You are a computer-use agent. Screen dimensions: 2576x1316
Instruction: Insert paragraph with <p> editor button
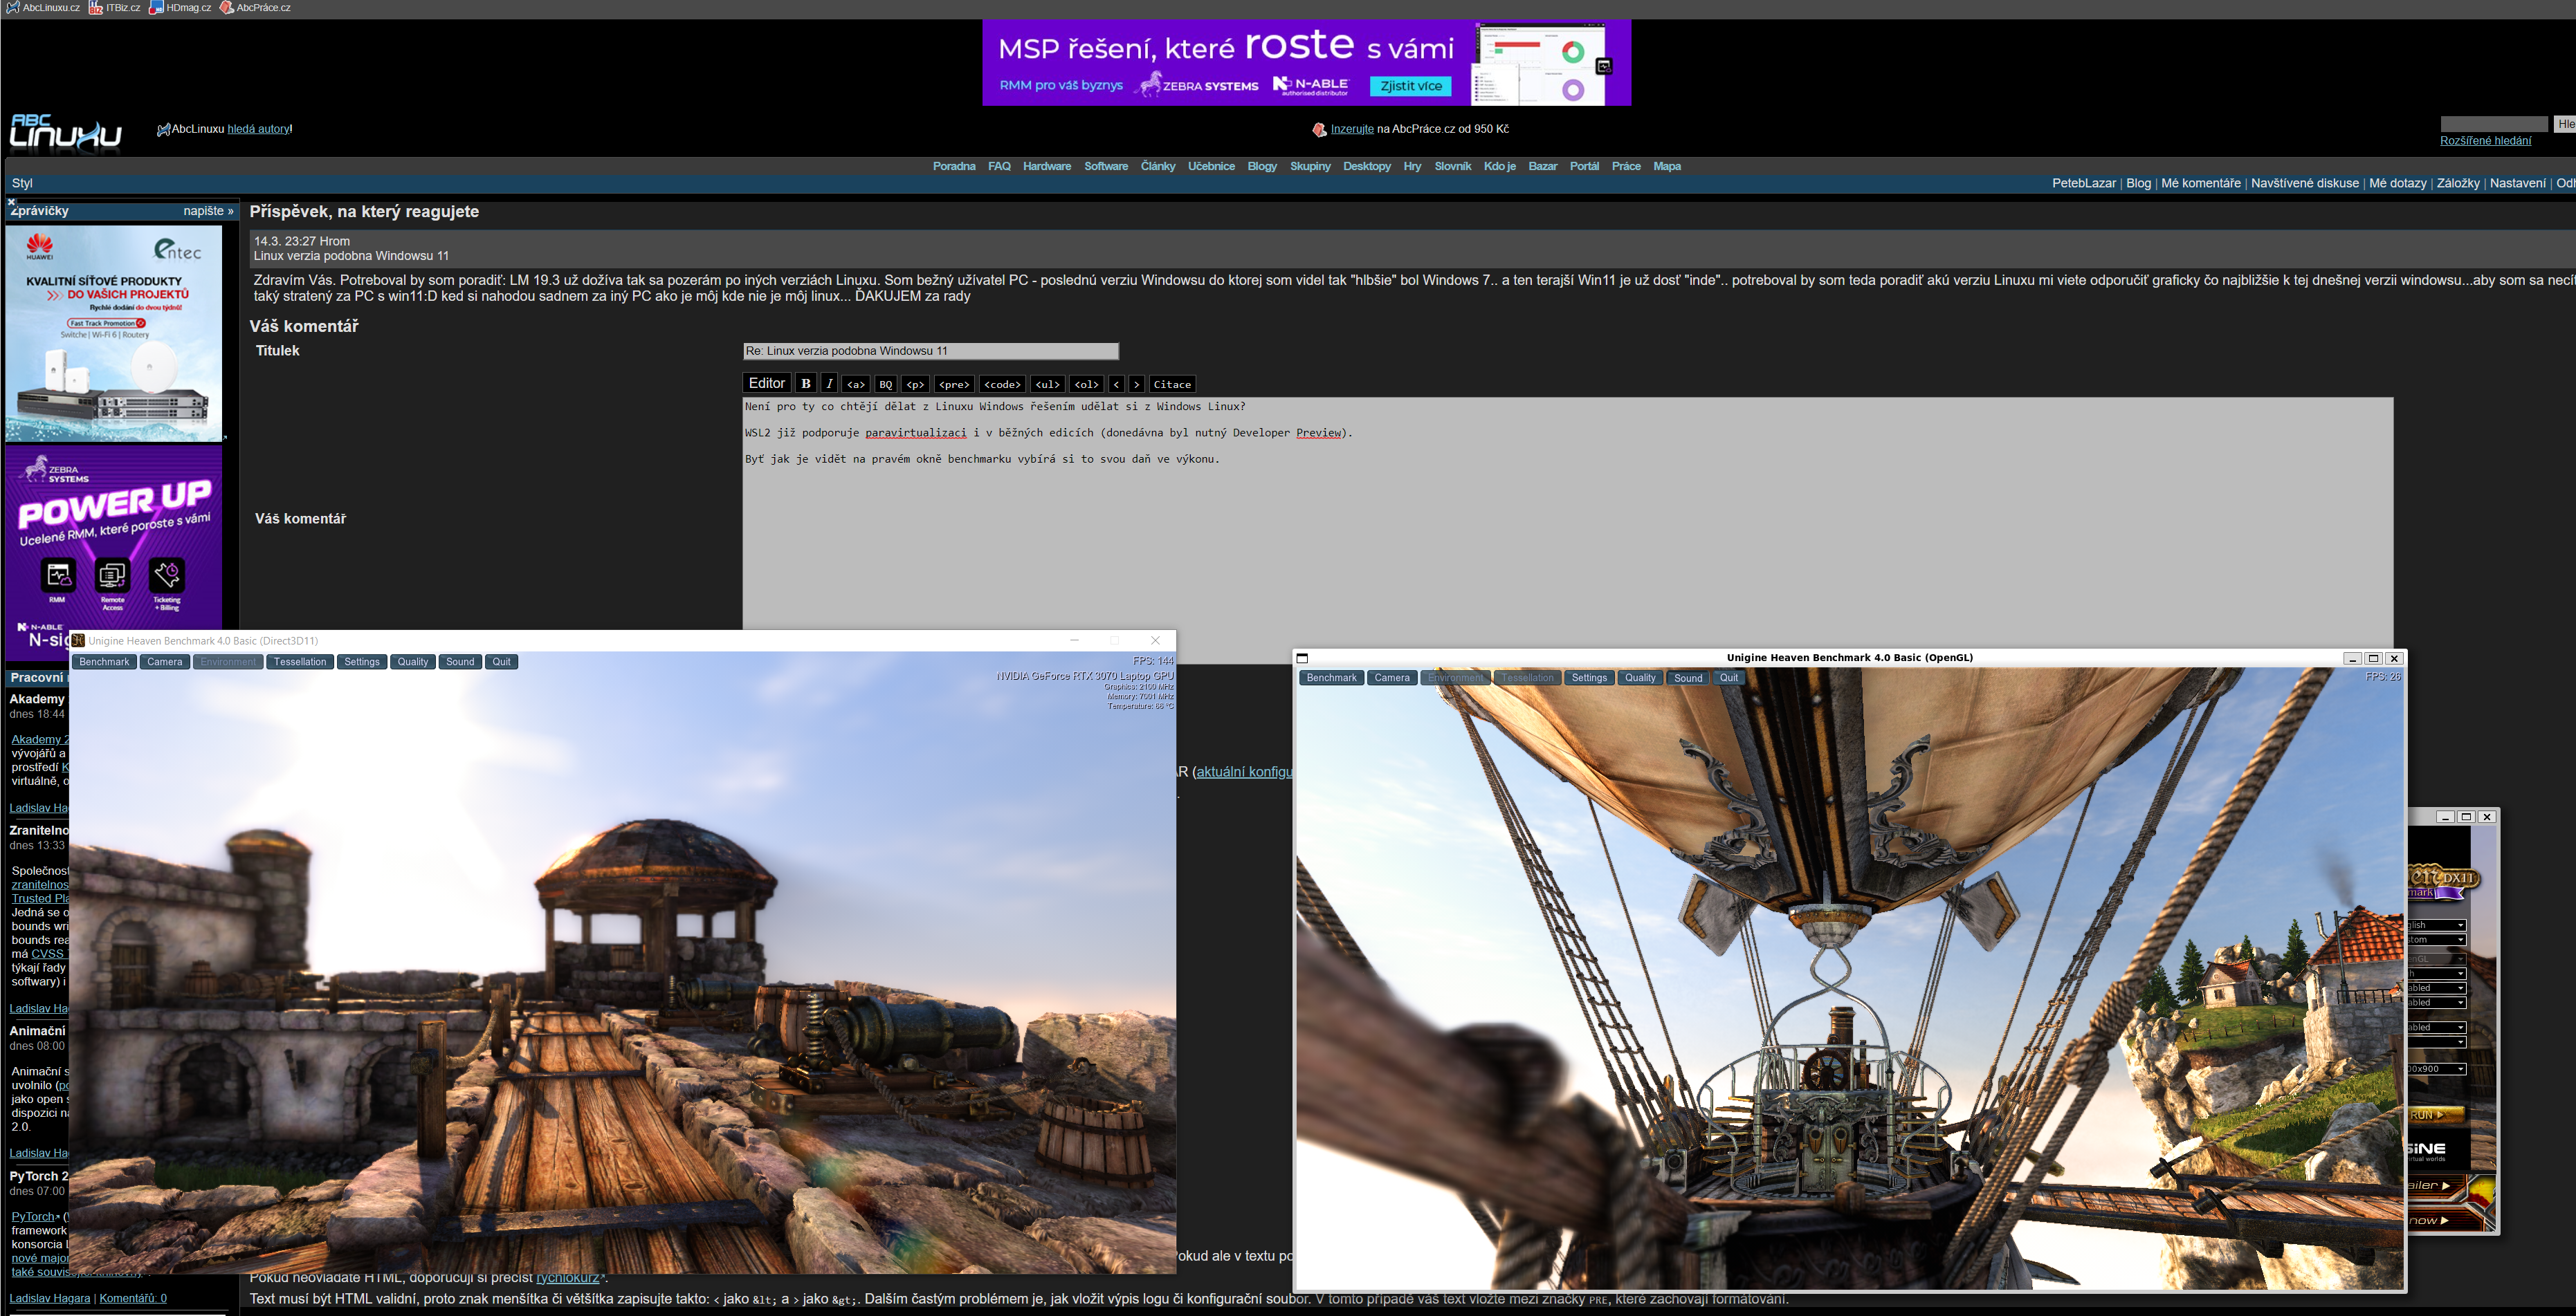click(x=916, y=384)
